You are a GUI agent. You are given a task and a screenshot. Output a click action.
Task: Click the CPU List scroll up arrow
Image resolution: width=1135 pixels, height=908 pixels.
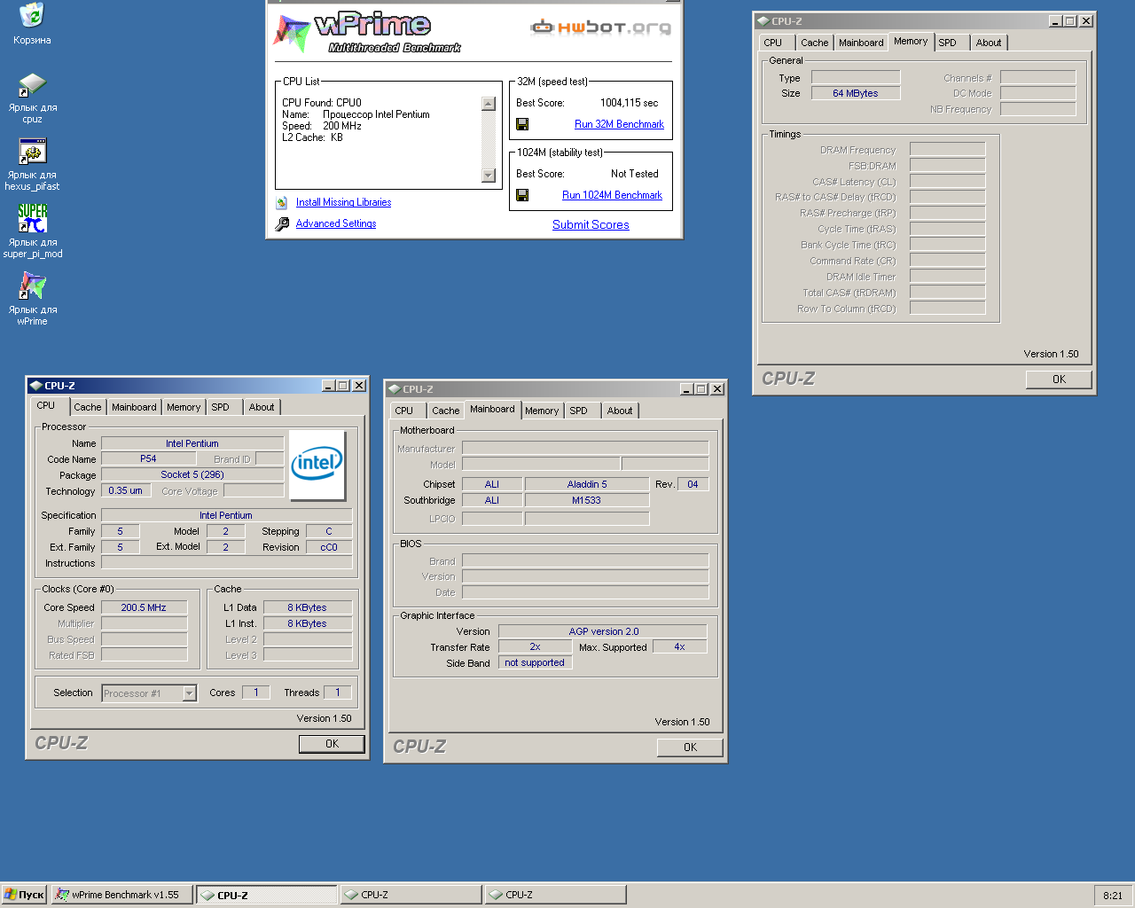(x=489, y=104)
